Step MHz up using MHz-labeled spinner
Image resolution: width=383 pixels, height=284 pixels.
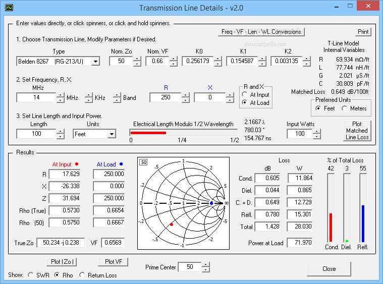[x=61, y=95]
